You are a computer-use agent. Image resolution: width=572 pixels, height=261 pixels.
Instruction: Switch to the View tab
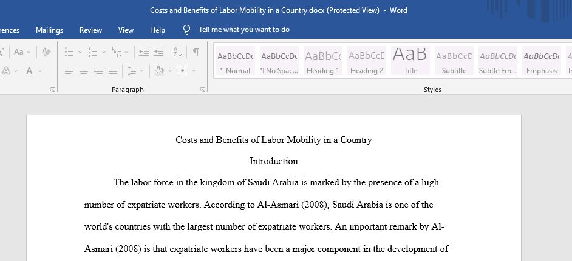(x=126, y=30)
